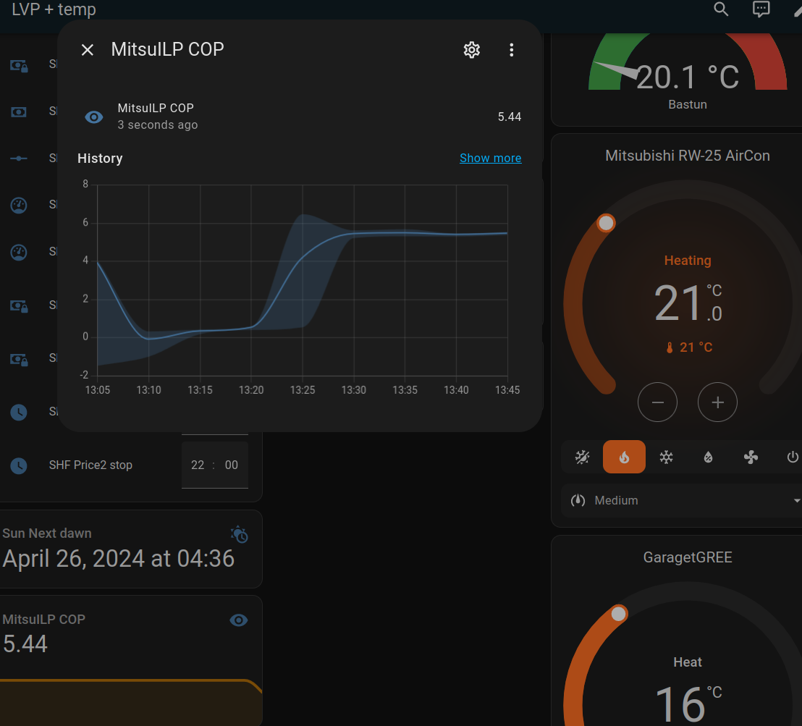Open the dashboard search icon
Viewport: 802px width, 726px height.
click(721, 9)
